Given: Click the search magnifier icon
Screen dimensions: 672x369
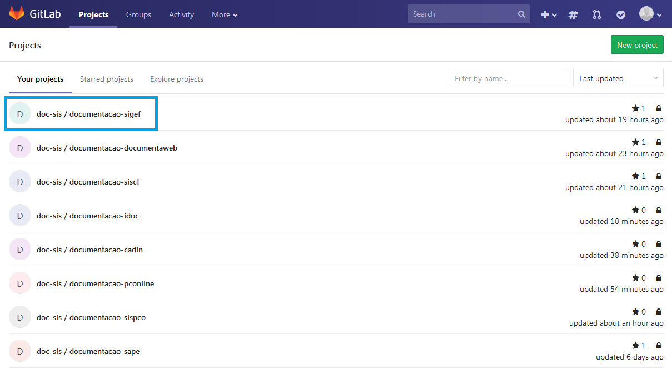Looking at the screenshot, I should tap(521, 14).
